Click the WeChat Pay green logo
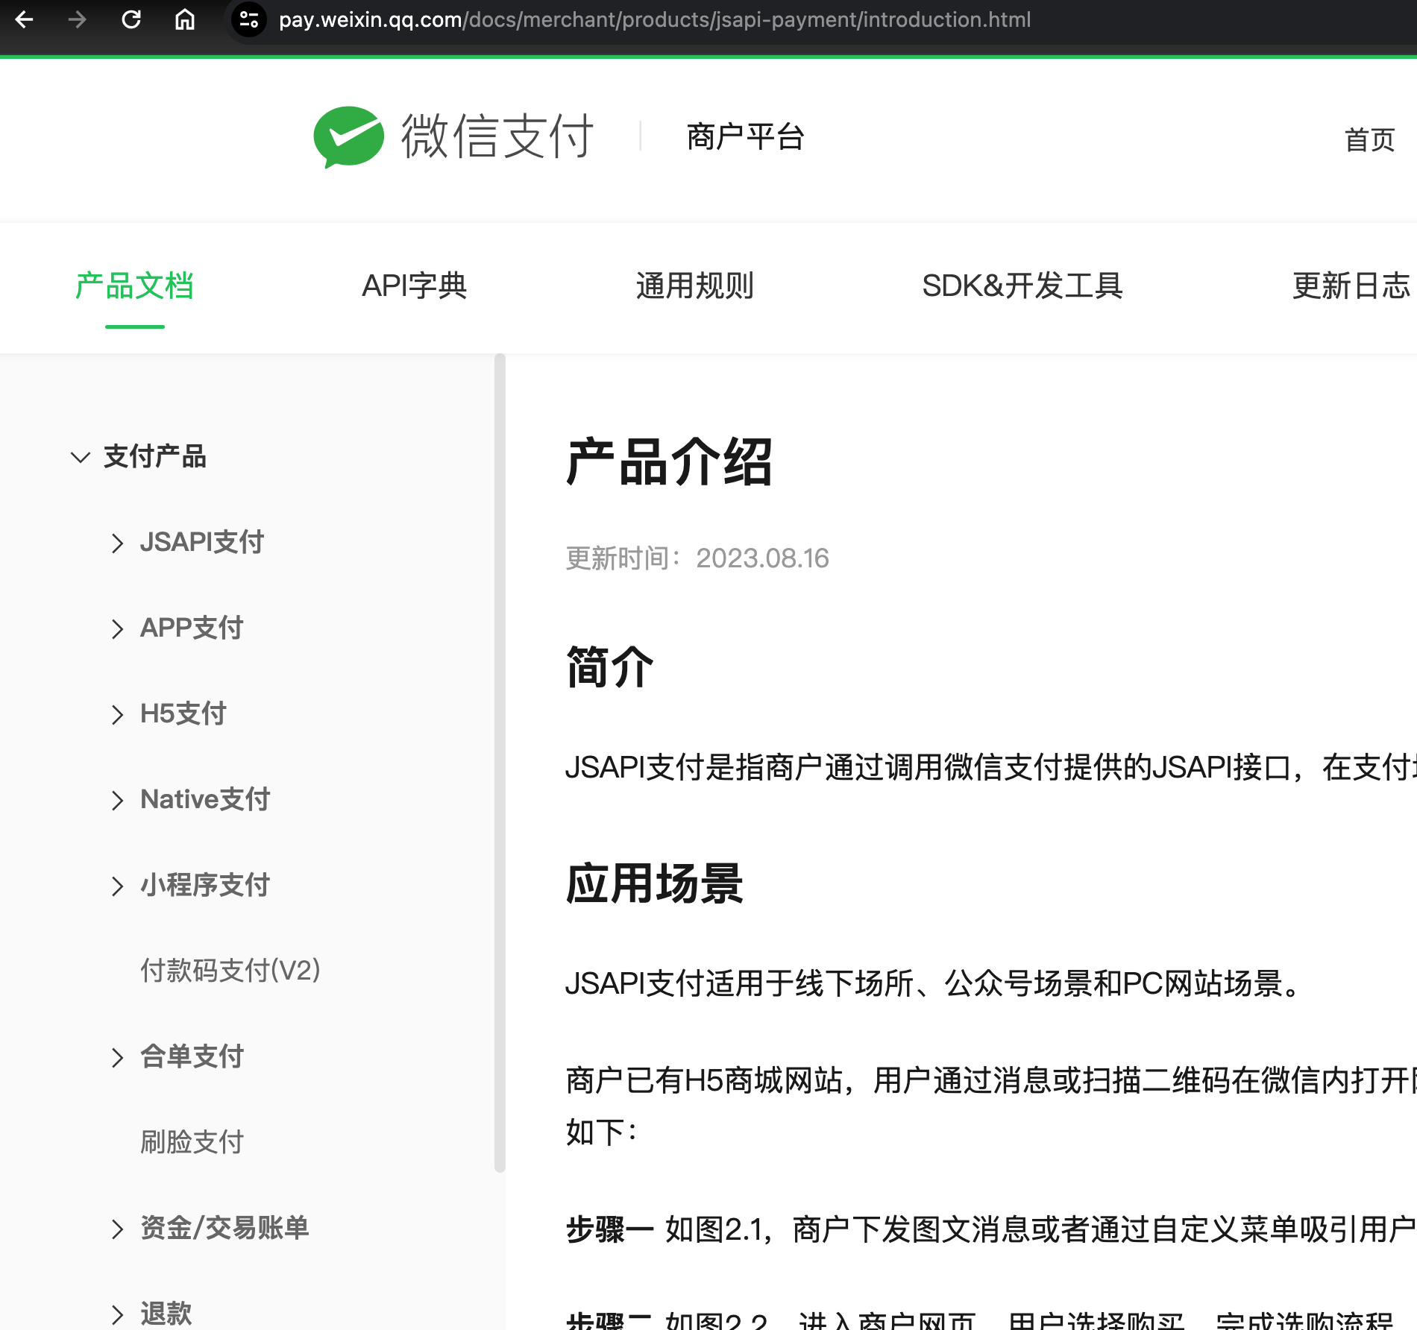The height and width of the screenshot is (1330, 1417). tap(348, 137)
